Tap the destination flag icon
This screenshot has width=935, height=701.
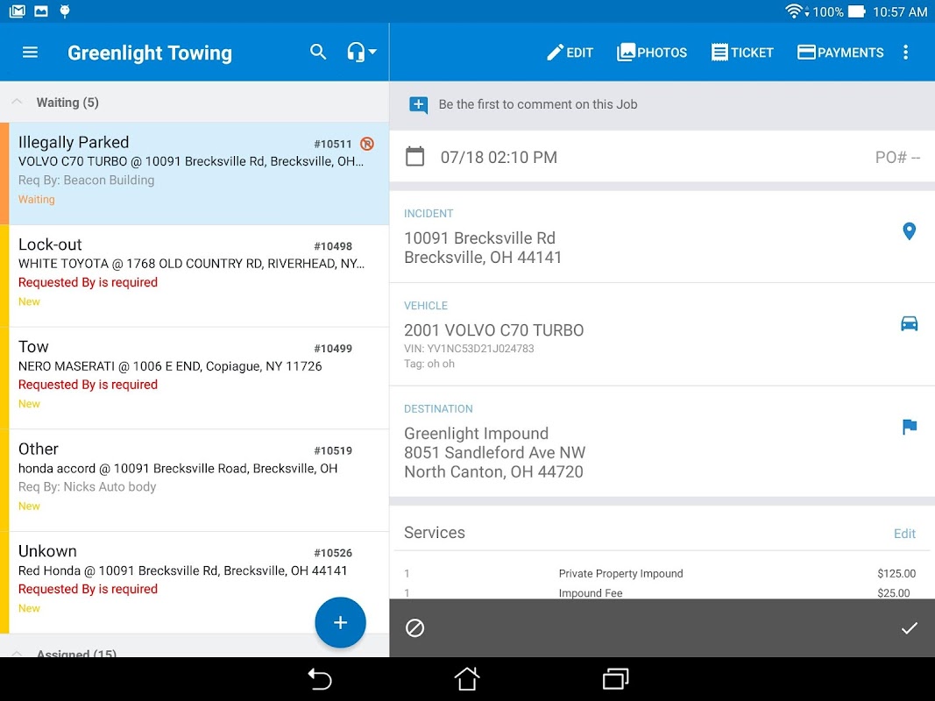(x=910, y=427)
